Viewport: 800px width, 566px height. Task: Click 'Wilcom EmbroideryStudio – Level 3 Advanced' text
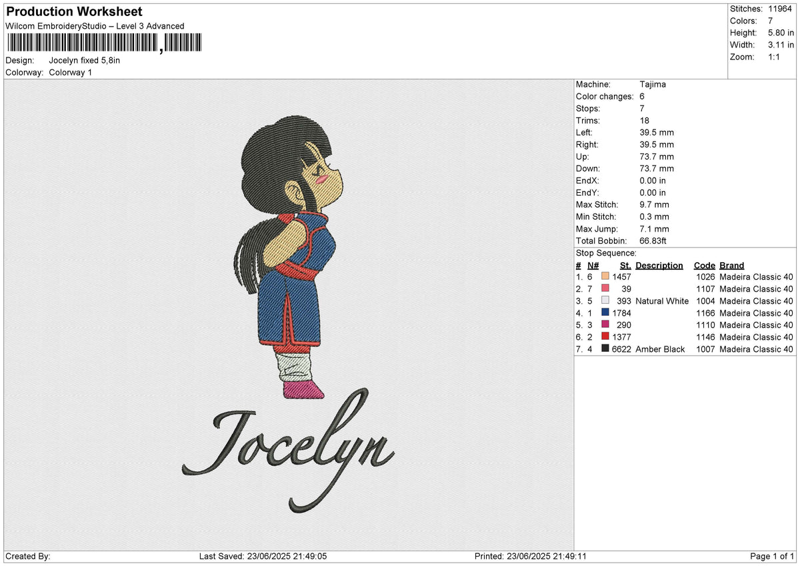[95, 26]
